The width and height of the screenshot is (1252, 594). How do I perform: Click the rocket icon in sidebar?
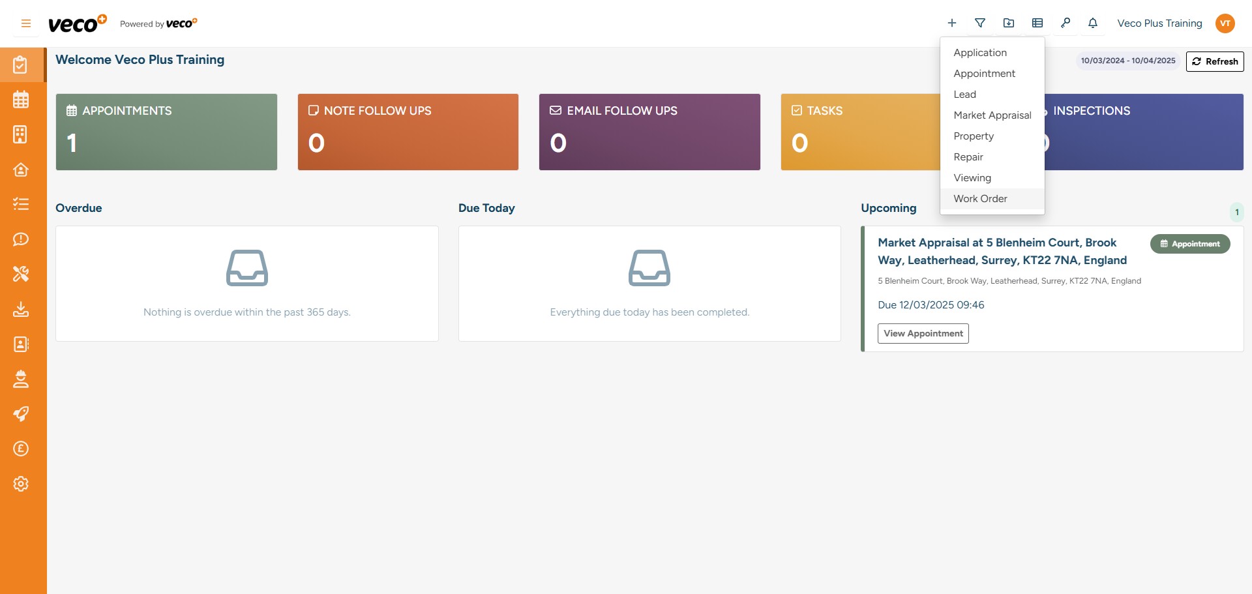point(21,414)
